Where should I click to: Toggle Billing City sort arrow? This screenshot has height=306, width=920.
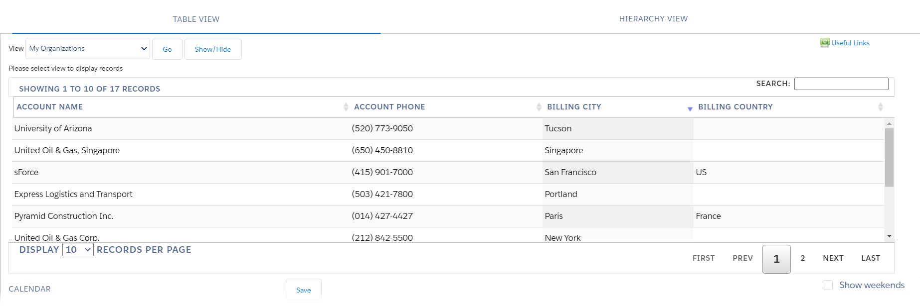[690, 108]
